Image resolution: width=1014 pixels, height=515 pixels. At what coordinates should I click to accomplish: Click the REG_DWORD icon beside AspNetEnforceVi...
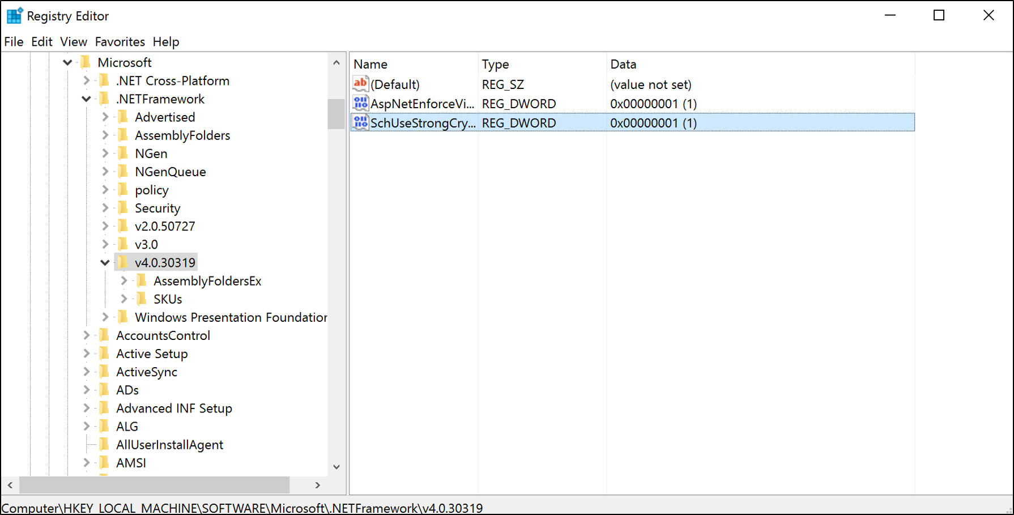pyautogui.click(x=360, y=103)
